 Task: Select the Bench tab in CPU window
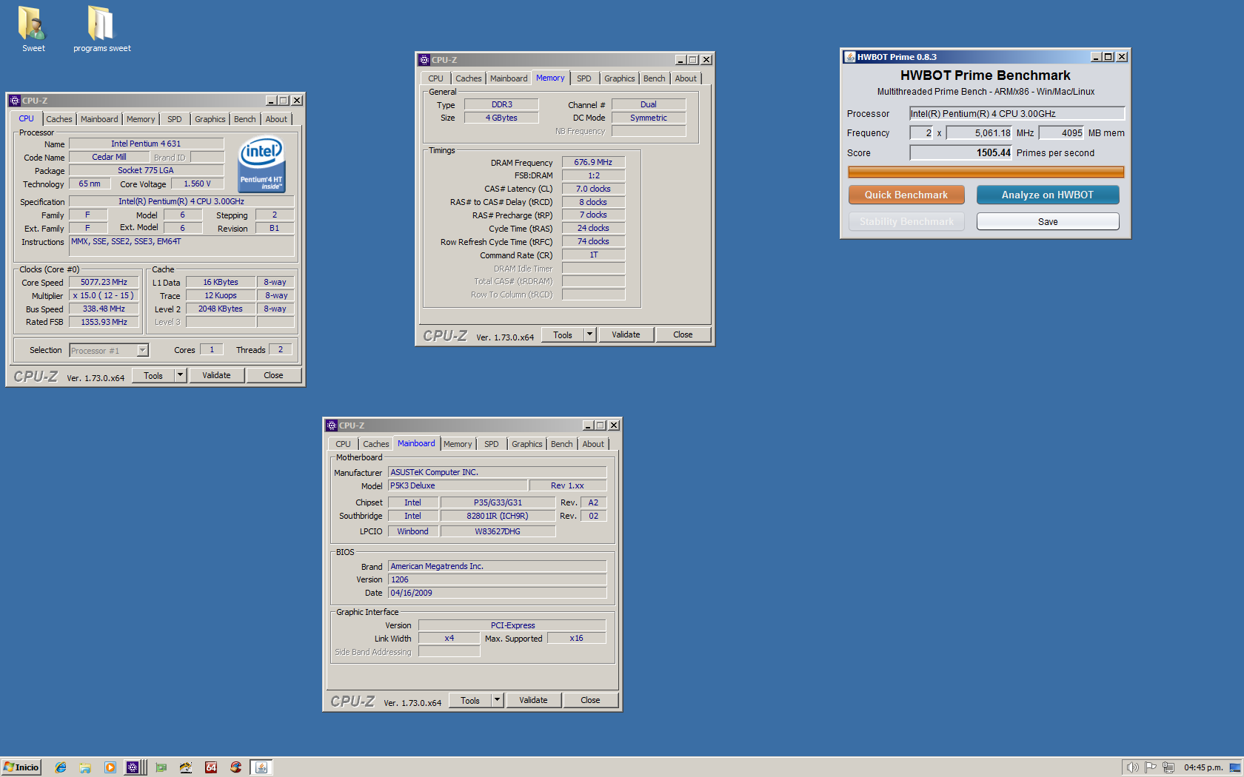[245, 119]
